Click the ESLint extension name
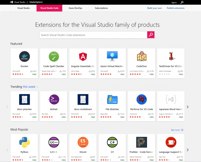 point(83,152)
